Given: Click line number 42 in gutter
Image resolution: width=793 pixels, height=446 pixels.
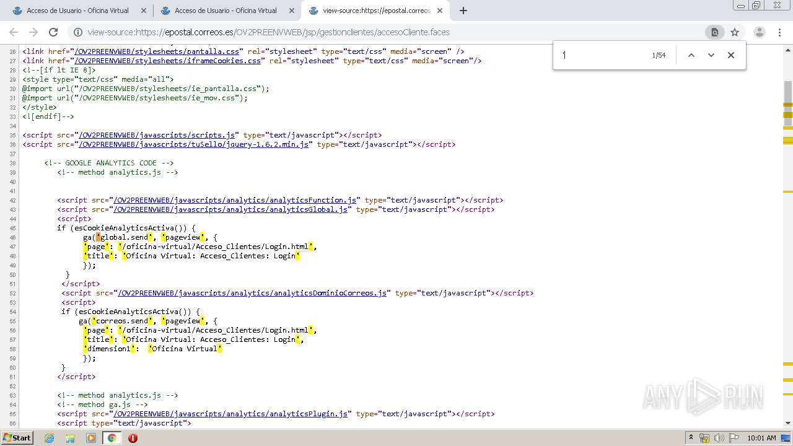Looking at the screenshot, I should tap(12, 200).
